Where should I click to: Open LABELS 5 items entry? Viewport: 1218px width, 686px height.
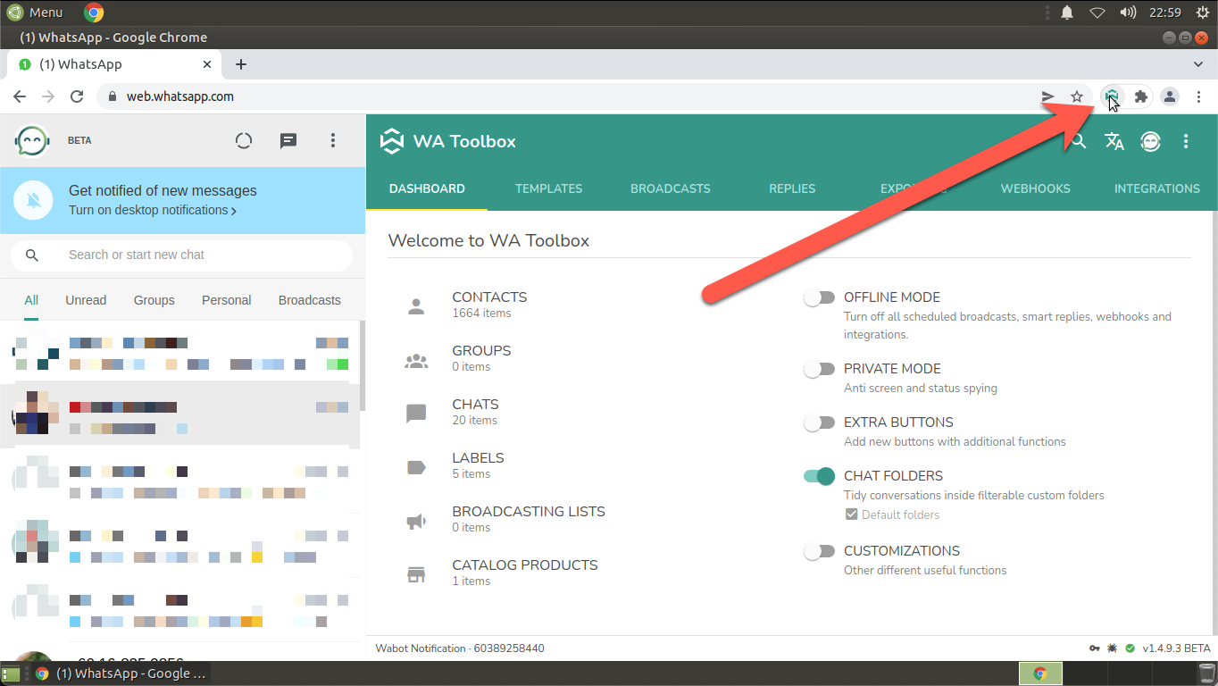tap(478, 465)
